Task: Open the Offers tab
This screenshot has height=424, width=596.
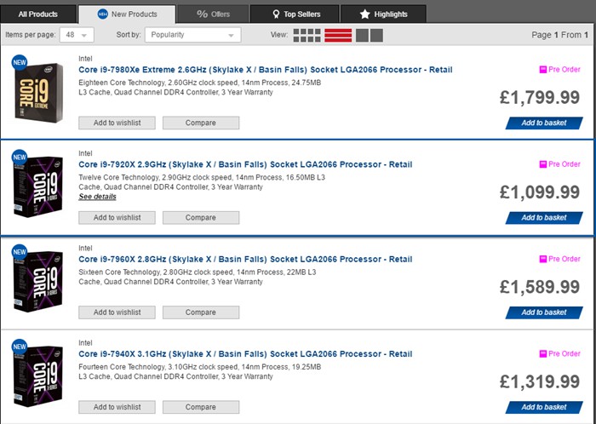Action: click(213, 14)
